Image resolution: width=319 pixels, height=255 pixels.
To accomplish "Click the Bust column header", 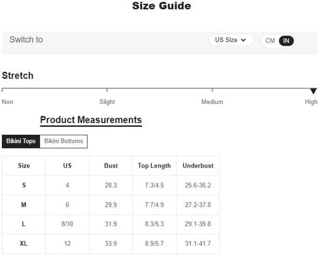I will tap(111, 165).
